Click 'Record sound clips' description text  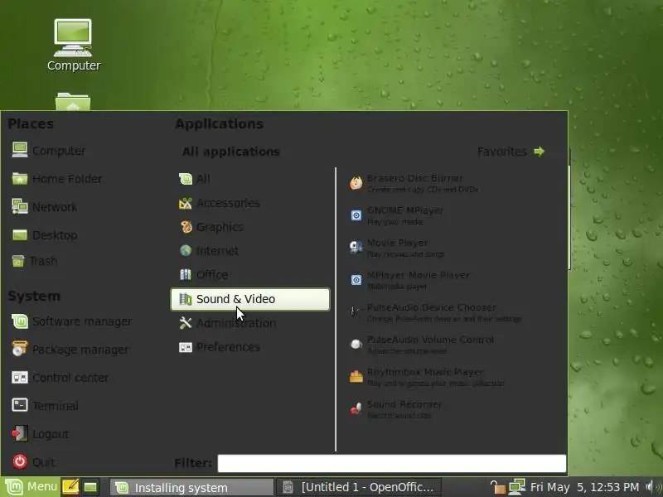399,416
